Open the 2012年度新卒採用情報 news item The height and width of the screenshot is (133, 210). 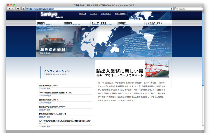56,93
